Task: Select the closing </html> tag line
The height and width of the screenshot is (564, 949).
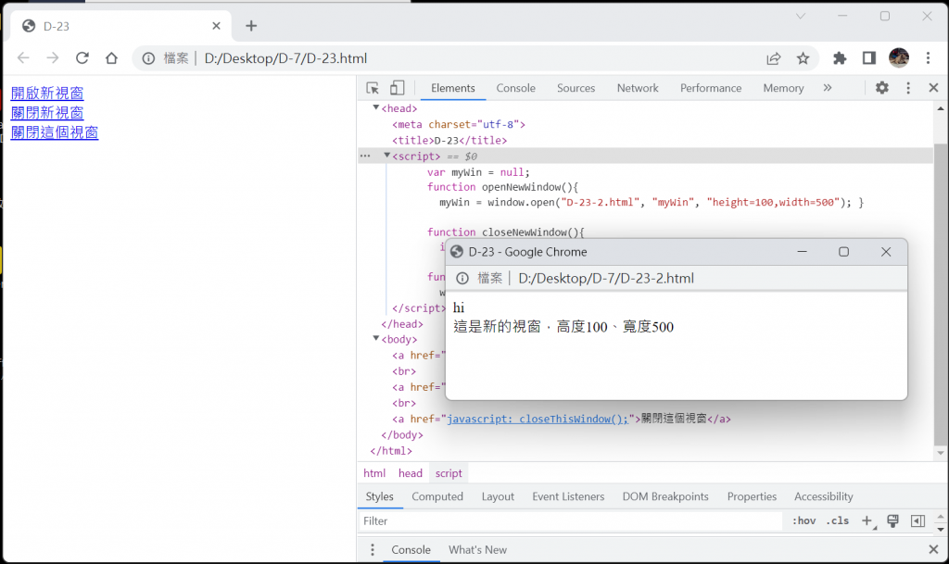Action: (391, 451)
